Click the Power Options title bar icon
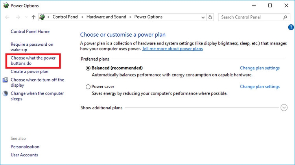The height and width of the screenshot is (165, 295). (x=6, y=6)
